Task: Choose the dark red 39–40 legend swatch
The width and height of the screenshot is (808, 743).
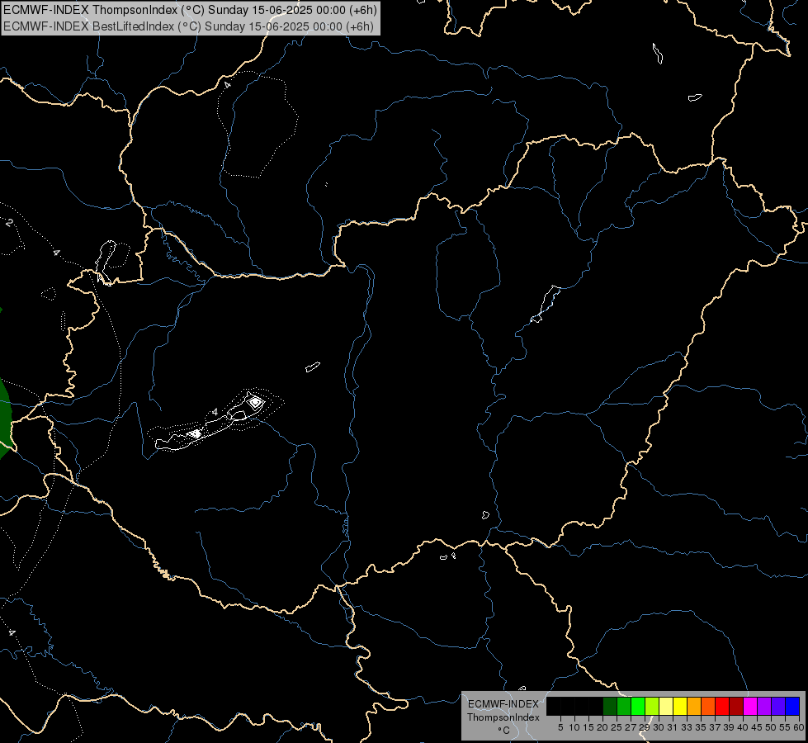Action: 736,706
